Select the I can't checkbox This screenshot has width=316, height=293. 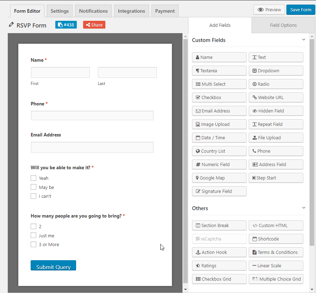click(x=33, y=196)
